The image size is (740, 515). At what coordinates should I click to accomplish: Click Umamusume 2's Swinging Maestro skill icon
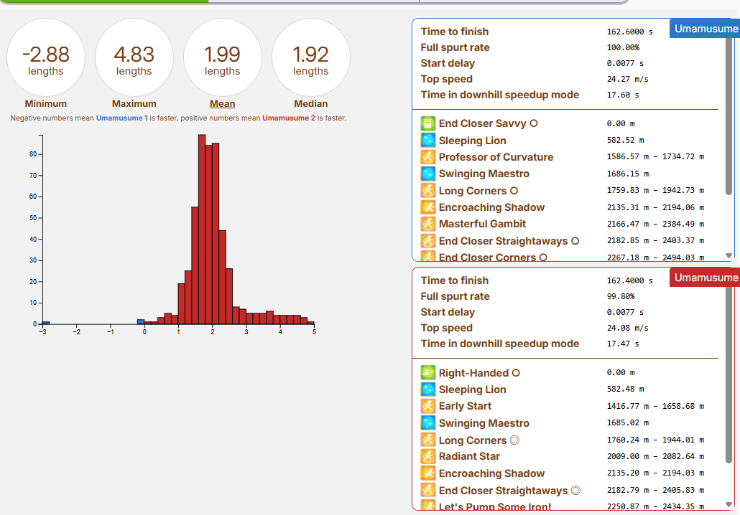tap(428, 422)
